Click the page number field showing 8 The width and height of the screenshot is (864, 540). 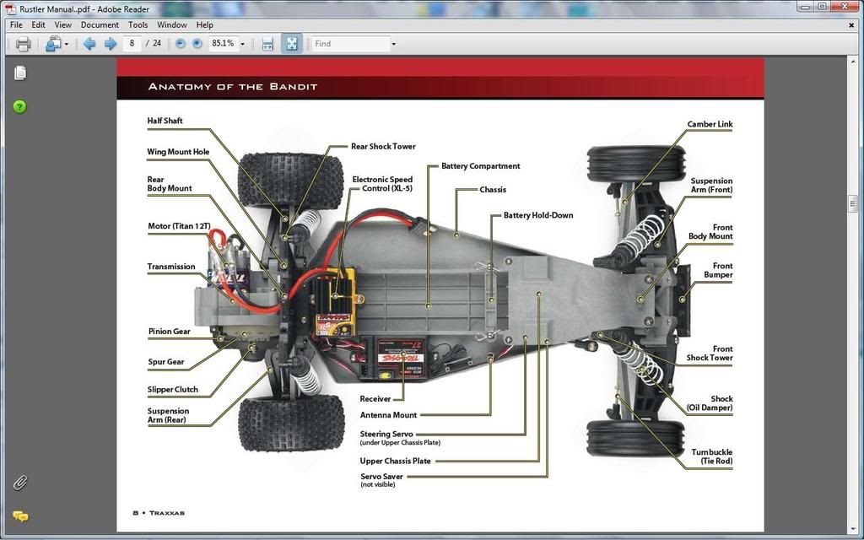pos(132,43)
